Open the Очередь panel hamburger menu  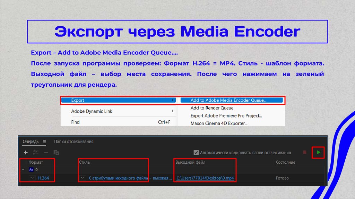click(x=44, y=142)
